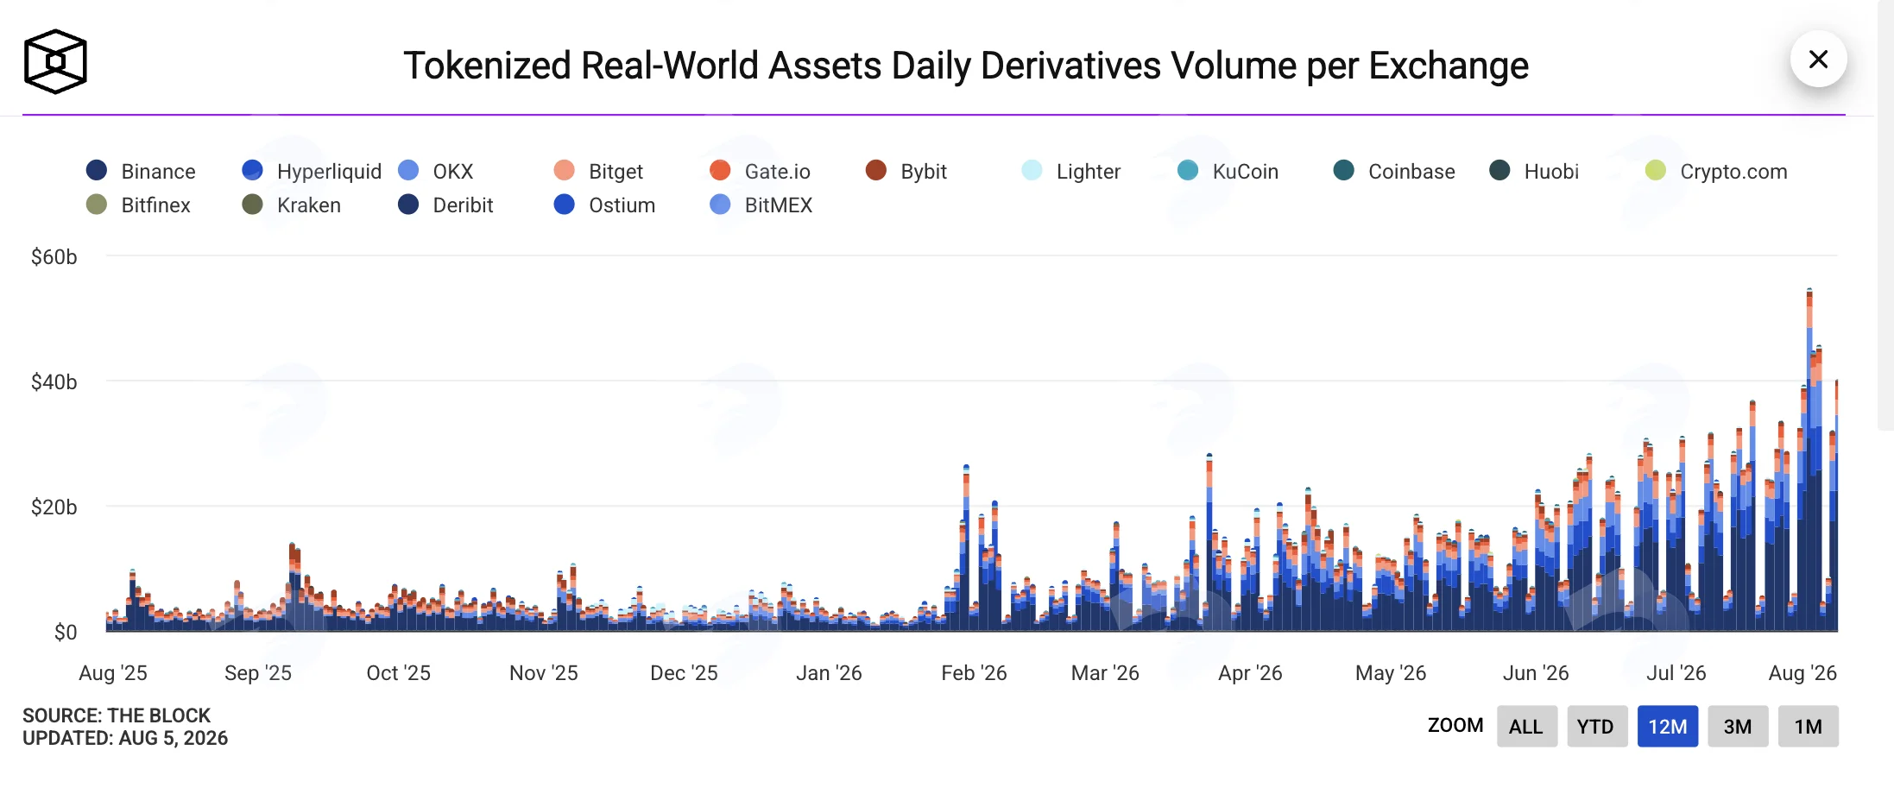Toggle the Binance series in the legend

pos(142,171)
